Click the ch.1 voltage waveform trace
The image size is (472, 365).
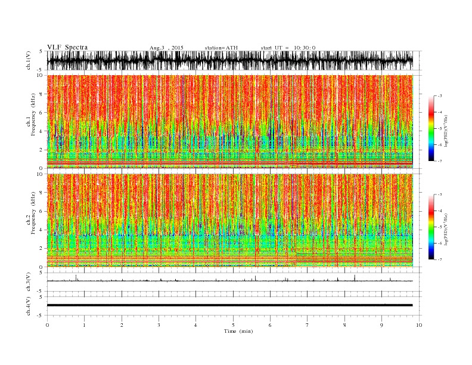(229, 60)
